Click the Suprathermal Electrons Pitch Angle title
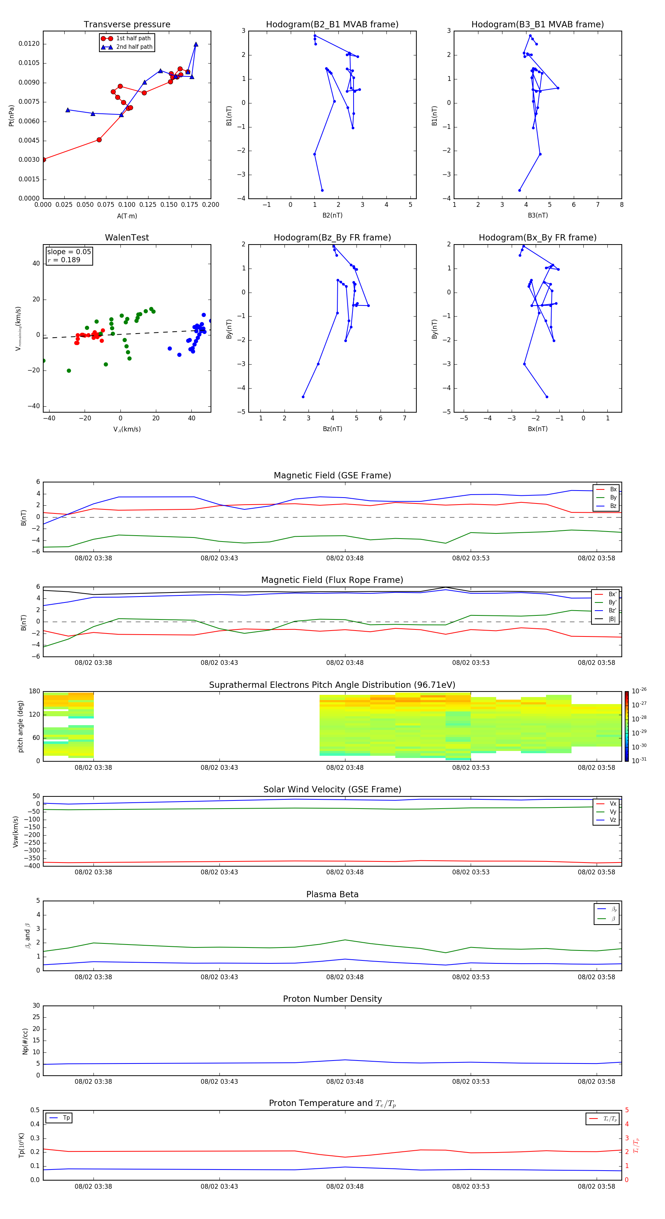This screenshot has width=665, height=1219. pyautogui.click(x=332, y=685)
